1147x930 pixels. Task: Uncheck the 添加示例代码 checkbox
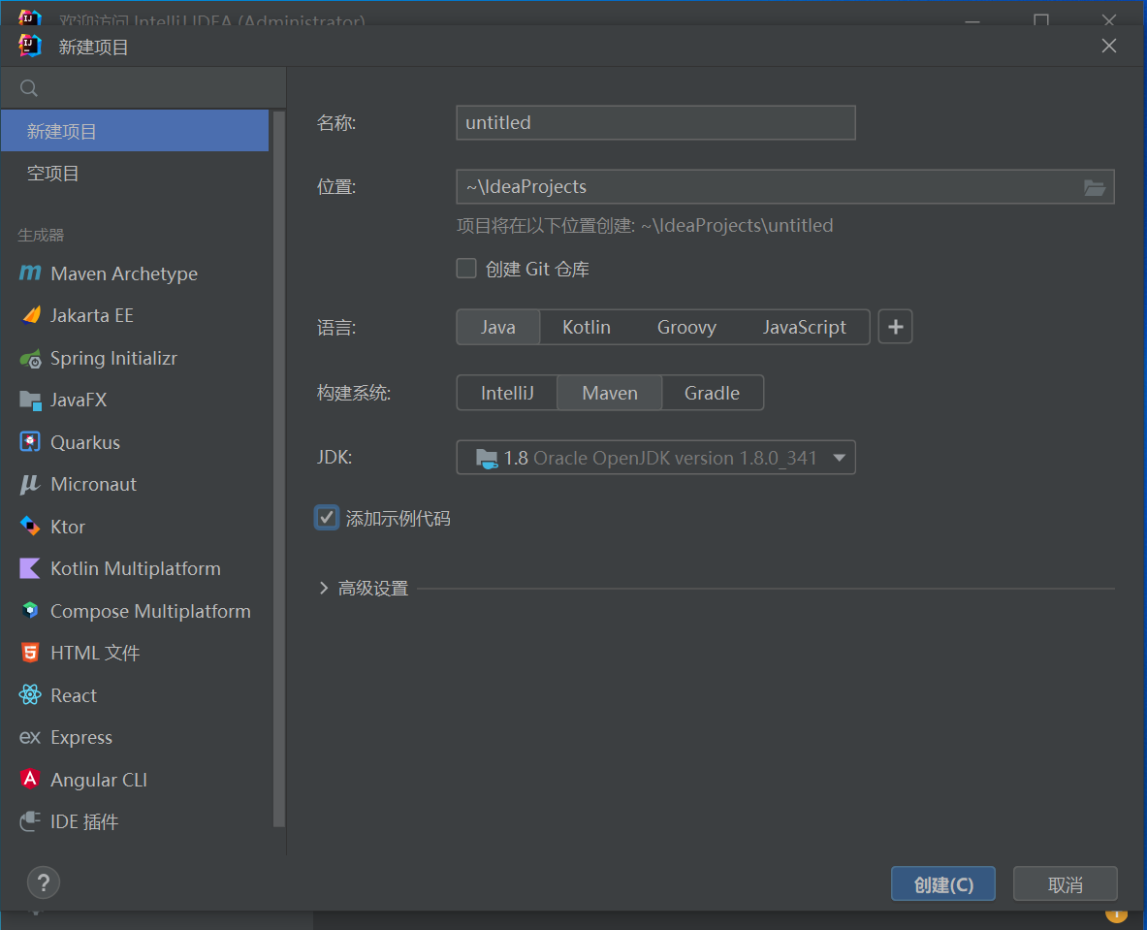327,518
